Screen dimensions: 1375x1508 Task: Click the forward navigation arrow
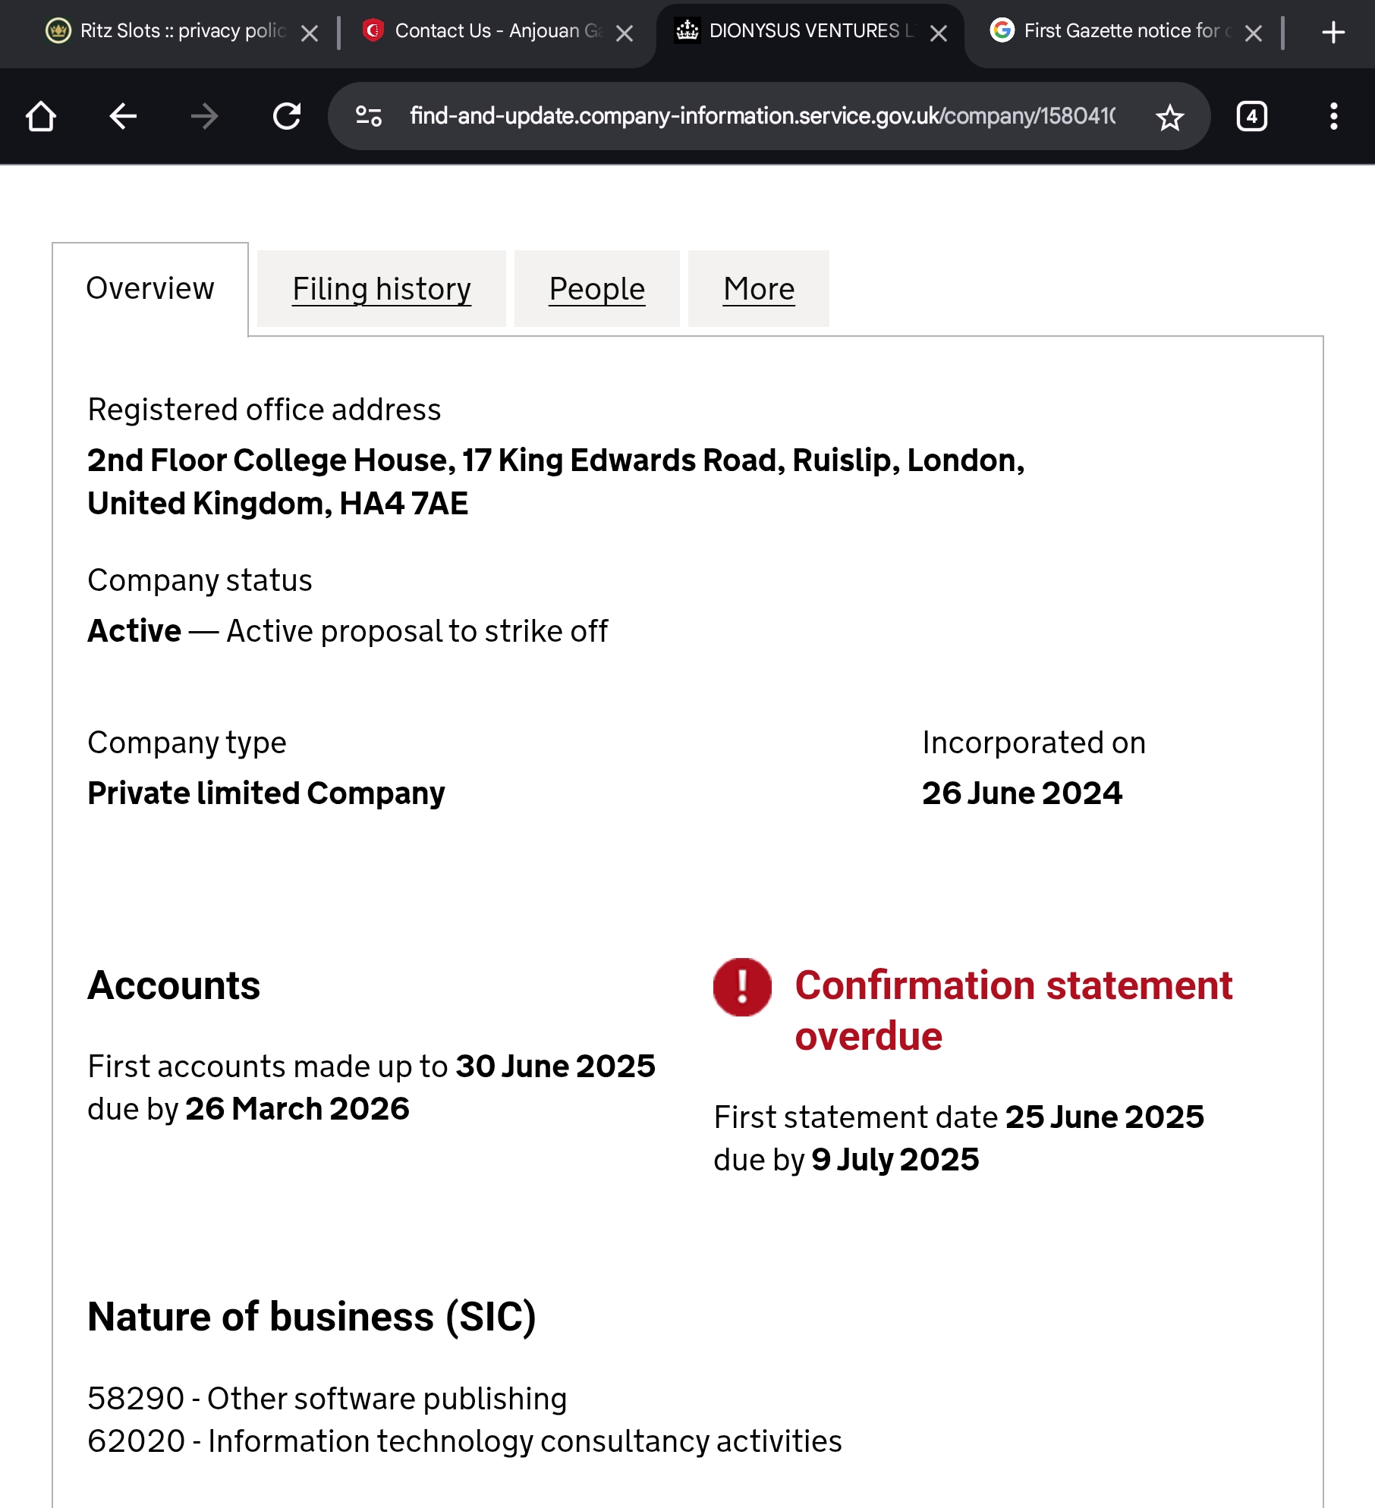[204, 117]
